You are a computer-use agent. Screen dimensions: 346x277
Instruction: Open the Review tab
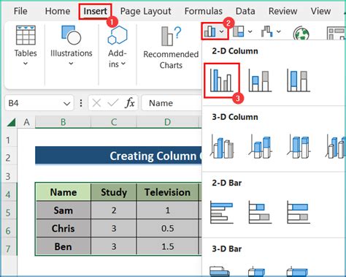pos(282,11)
